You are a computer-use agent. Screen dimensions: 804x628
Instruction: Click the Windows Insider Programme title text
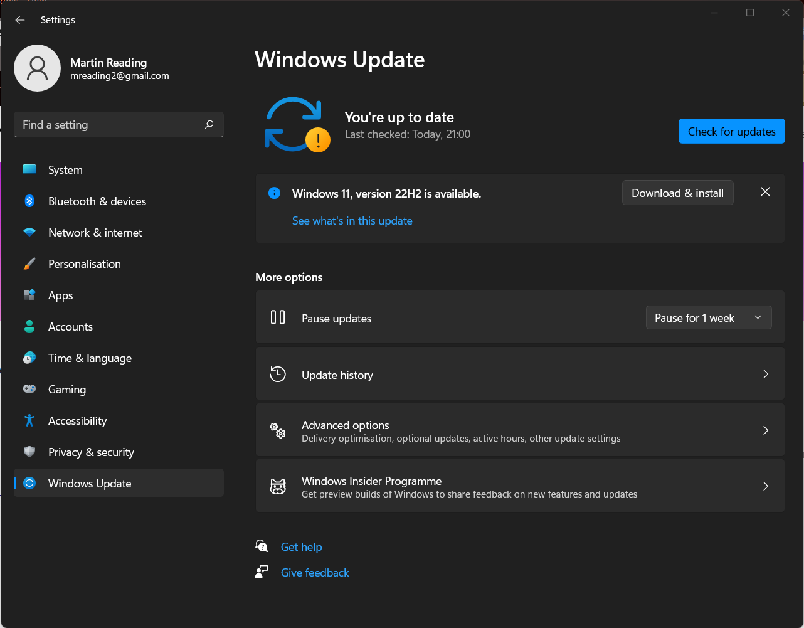(x=372, y=481)
